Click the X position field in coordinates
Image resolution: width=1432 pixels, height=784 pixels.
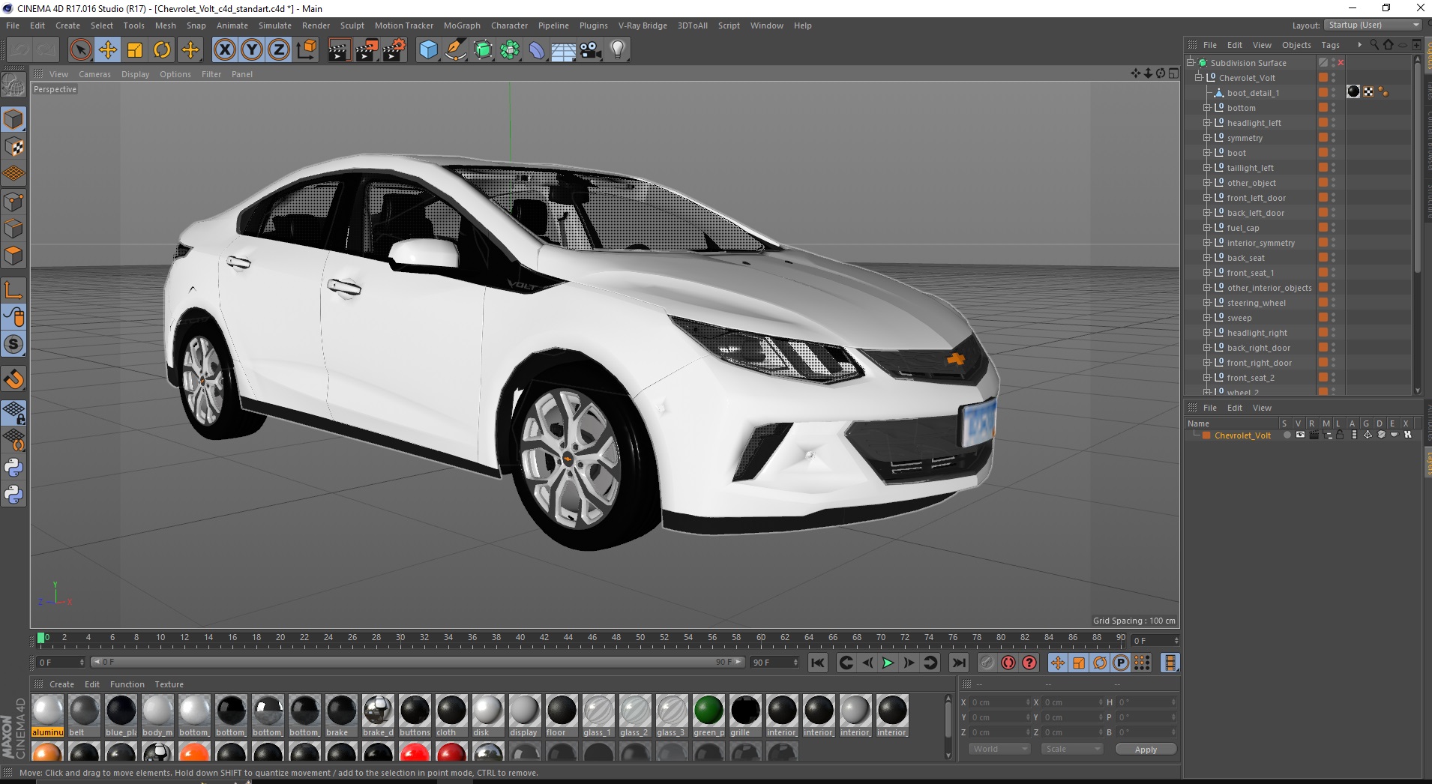click(x=1000, y=702)
